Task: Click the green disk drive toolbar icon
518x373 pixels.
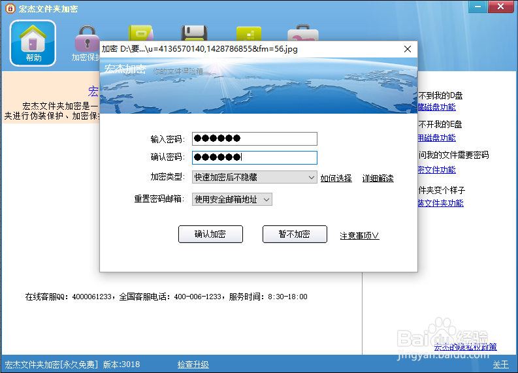Action: tap(140, 33)
